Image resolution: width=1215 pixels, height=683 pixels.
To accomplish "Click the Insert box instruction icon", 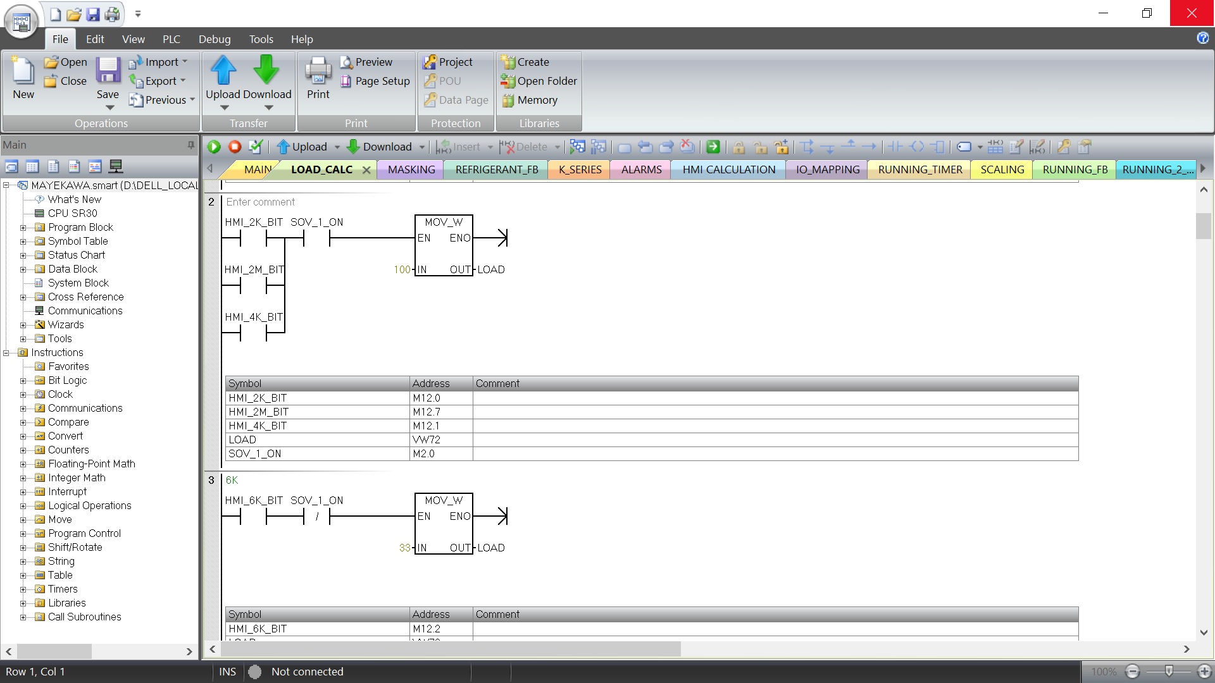I will (938, 147).
